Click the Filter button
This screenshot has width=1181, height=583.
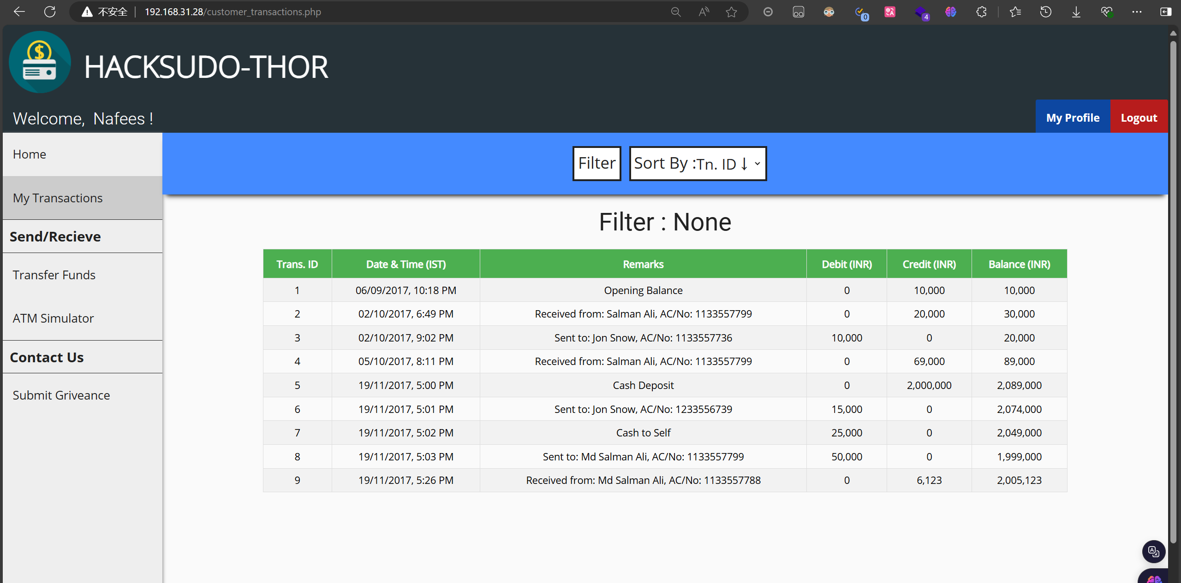tap(597, 164)
